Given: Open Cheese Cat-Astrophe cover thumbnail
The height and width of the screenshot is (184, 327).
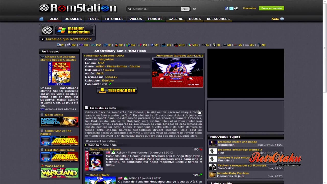Looking at the screenshot, I should point(59,74).
